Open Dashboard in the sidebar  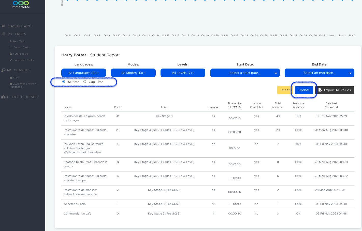pos(20,26)
